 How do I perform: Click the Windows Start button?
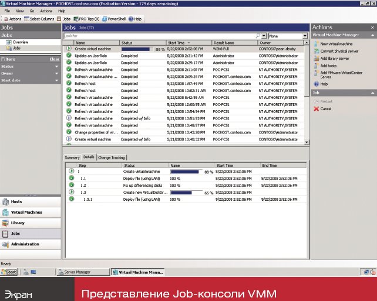pyautogui.click(x=9, y=272)
